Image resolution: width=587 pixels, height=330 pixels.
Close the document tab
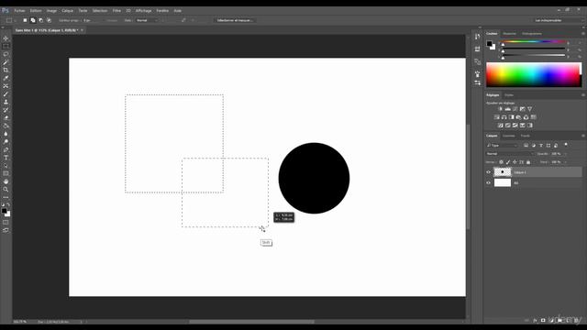(x=82, y=30)
